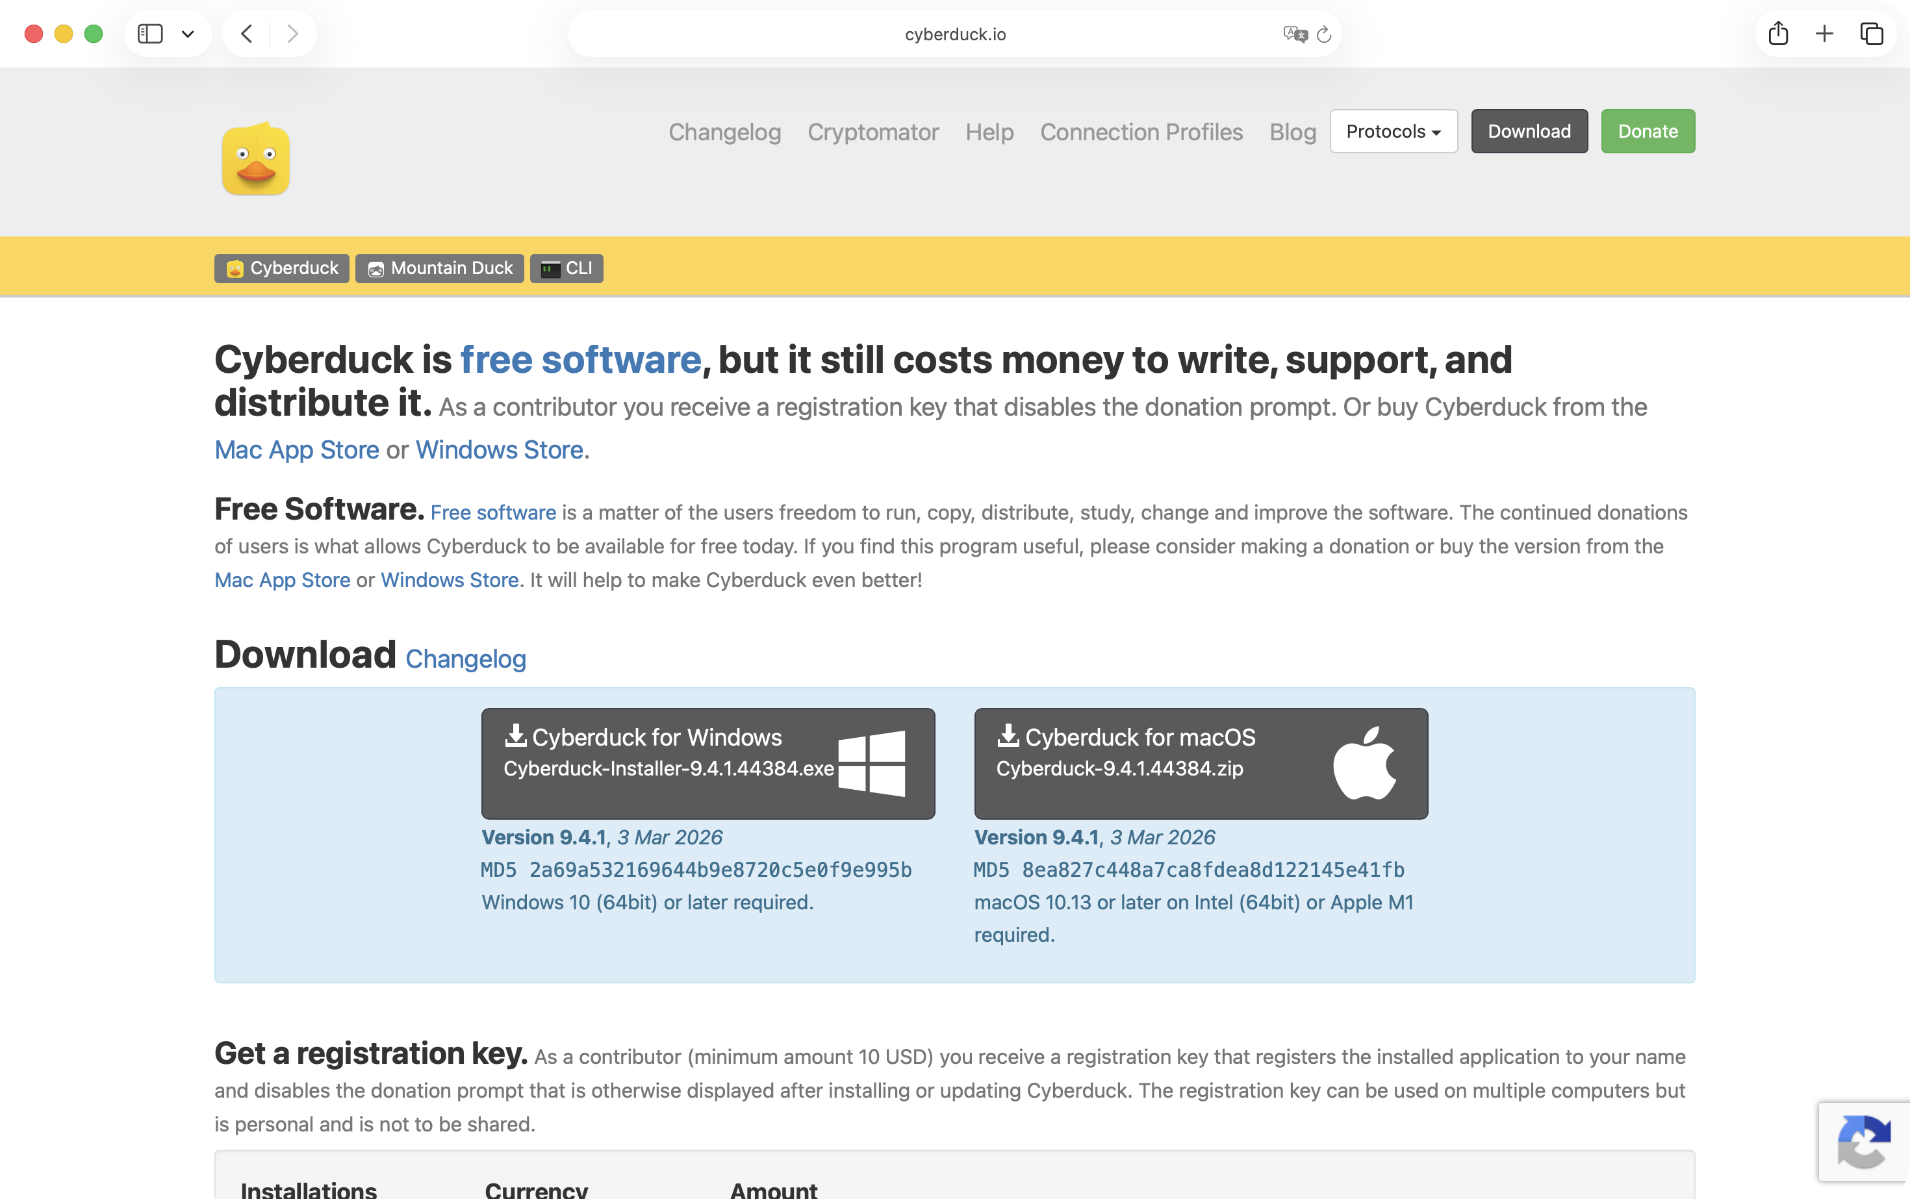Click the macOS 10.13 requirement text
The image size is (1910, 1199).
pos(1194,918)
